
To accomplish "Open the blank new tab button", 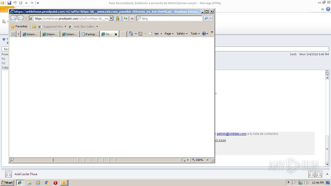I will coord(123,34).
